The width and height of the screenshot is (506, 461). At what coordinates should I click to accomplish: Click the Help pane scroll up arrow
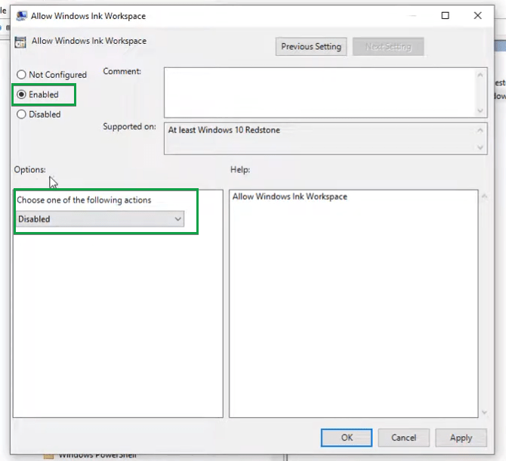[x=484, y=196]
